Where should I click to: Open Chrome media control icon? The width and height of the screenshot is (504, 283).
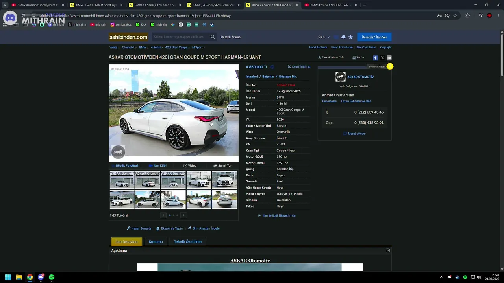click(x=481, y=16)
